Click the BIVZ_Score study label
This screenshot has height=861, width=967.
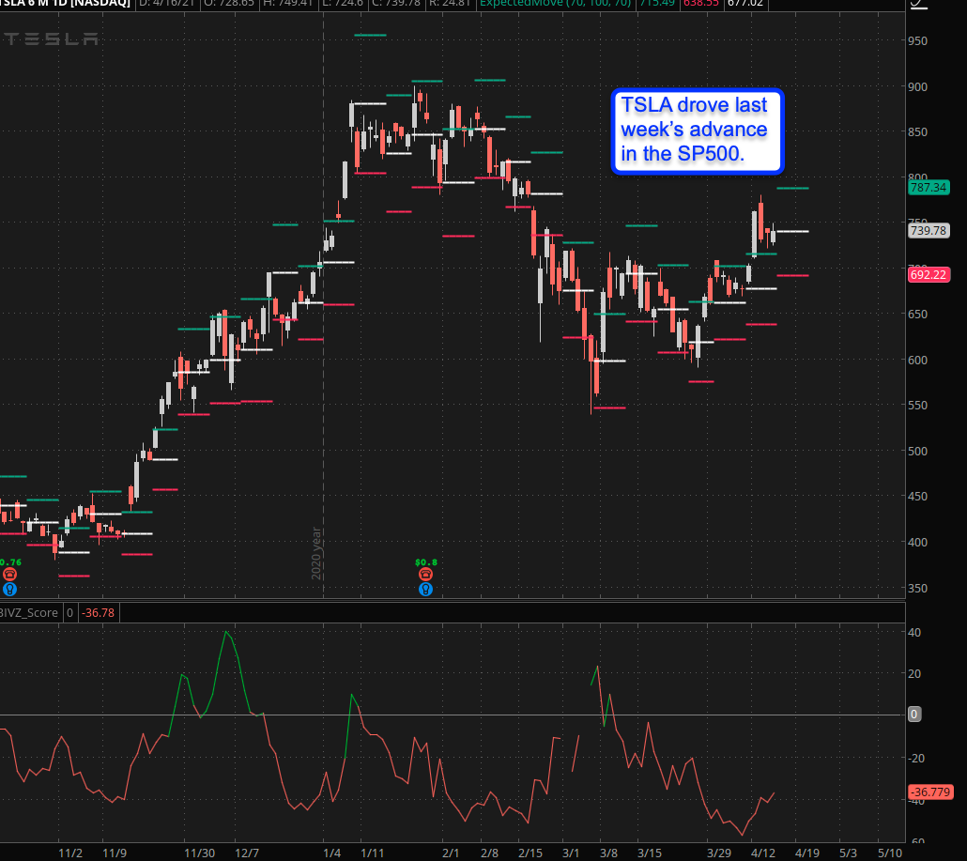click(28, 612)
